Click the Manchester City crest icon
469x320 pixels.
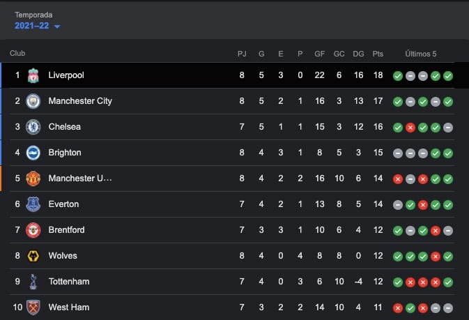[33, 101]
